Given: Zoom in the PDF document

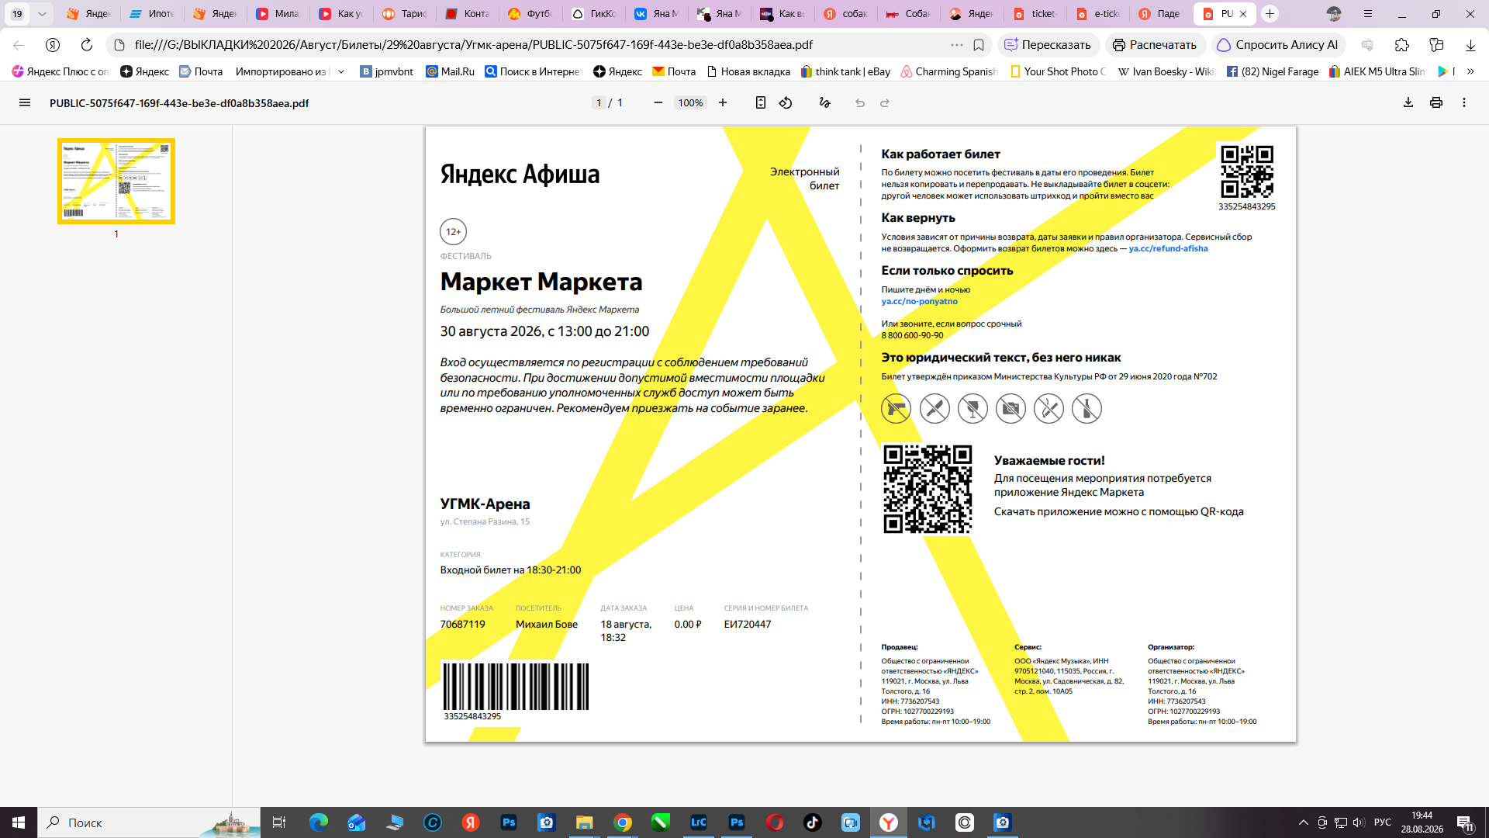Looking at the screenshot, I should click(723, 102).
